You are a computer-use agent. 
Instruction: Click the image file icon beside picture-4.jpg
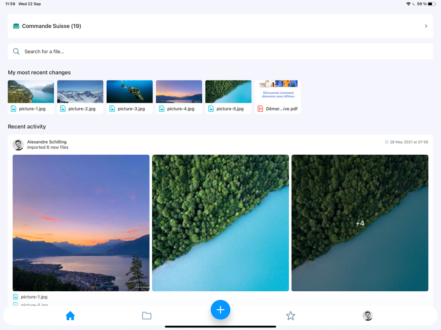161,109
